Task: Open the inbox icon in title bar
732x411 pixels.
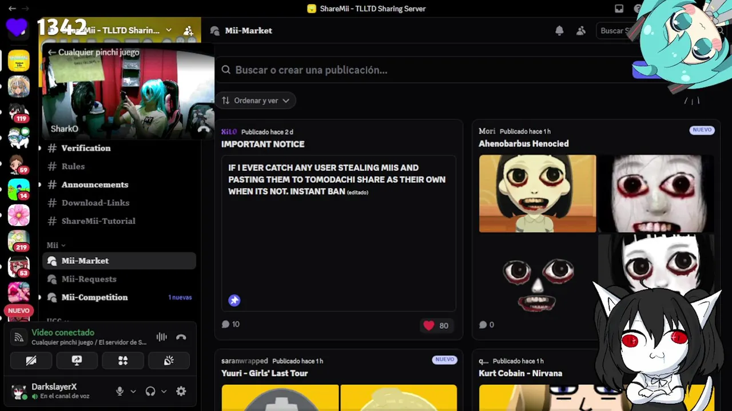Action: (x=619, y=9)
